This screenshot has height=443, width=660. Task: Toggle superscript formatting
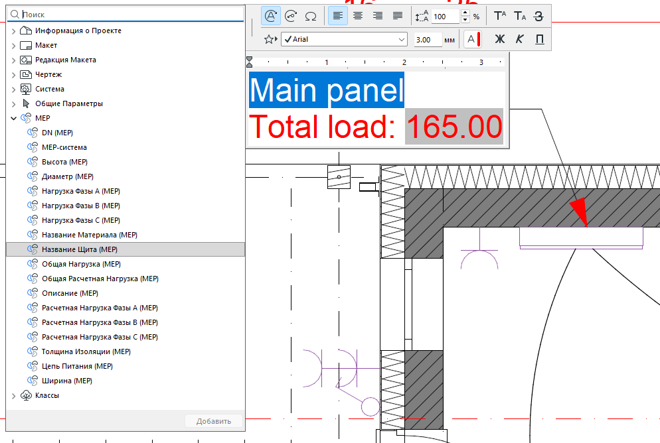[499, 16]
